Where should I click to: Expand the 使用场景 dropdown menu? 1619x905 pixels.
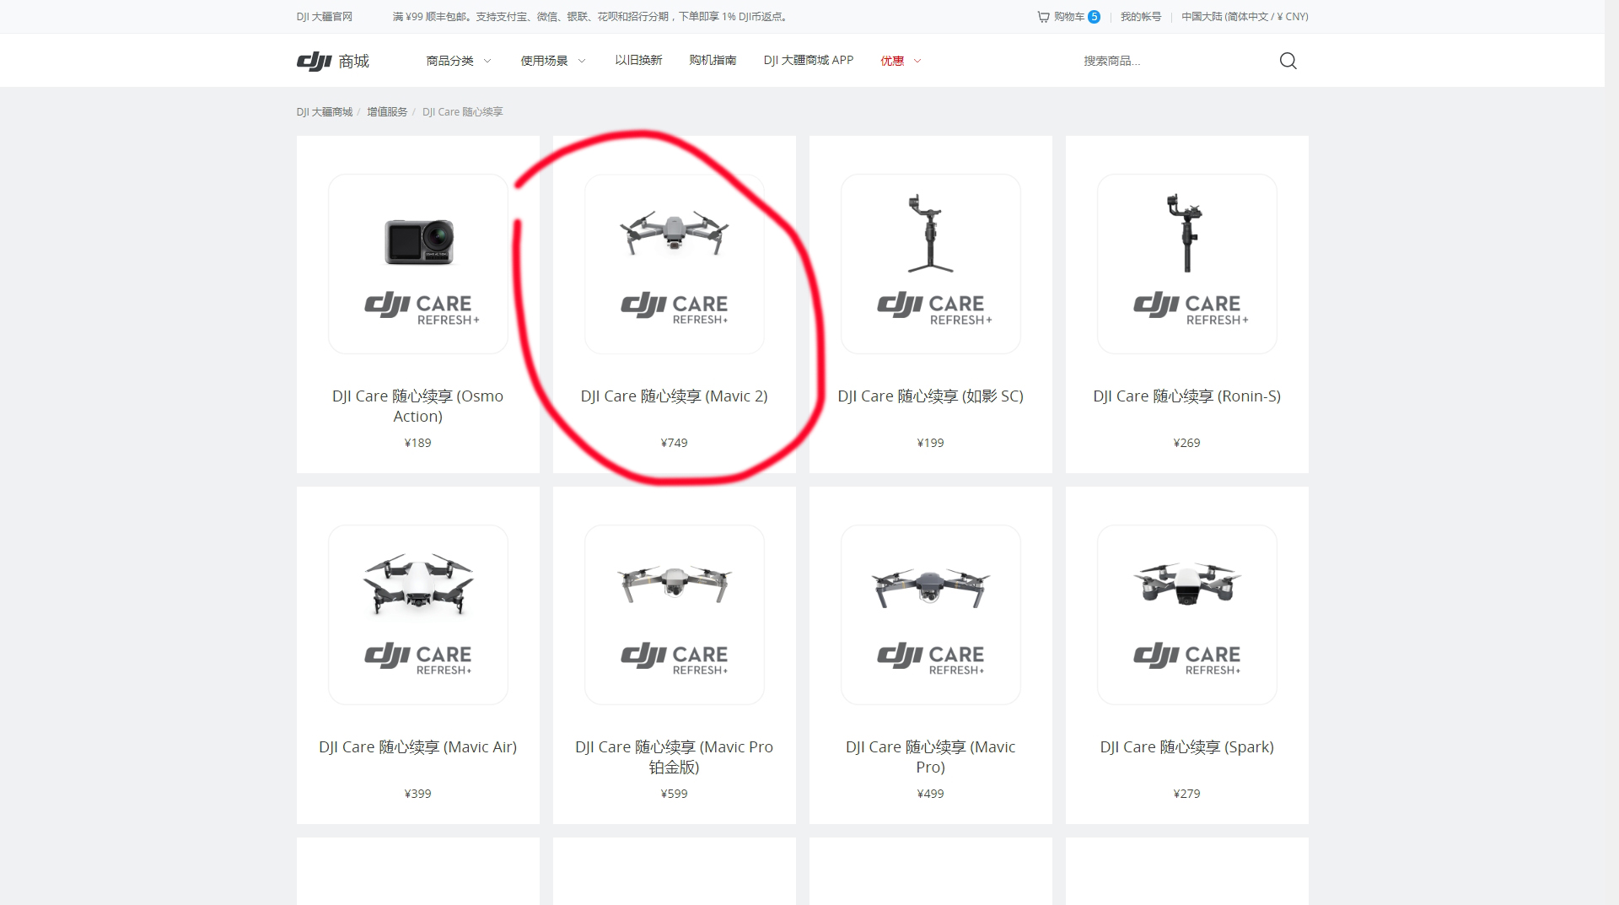(553, 61)
